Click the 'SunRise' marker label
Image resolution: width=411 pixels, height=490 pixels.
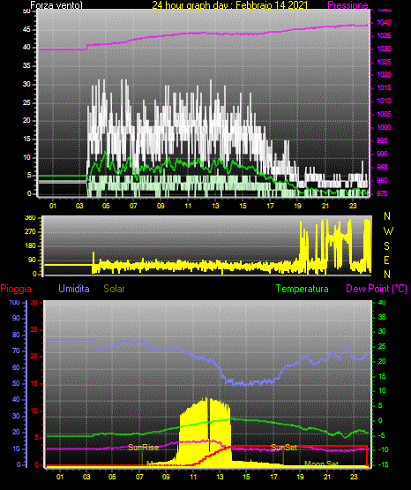click(144, 448)
